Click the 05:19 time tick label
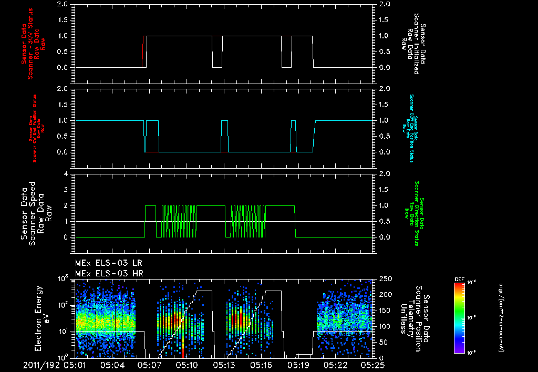Viewport: 538px width, 372px height. click(x=299, y=365)
